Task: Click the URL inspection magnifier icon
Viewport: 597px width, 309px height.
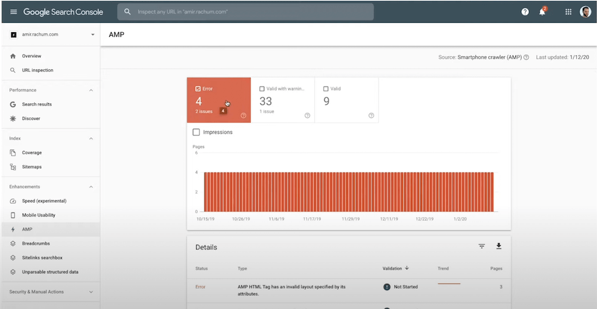Action: (x=13, y=70)
